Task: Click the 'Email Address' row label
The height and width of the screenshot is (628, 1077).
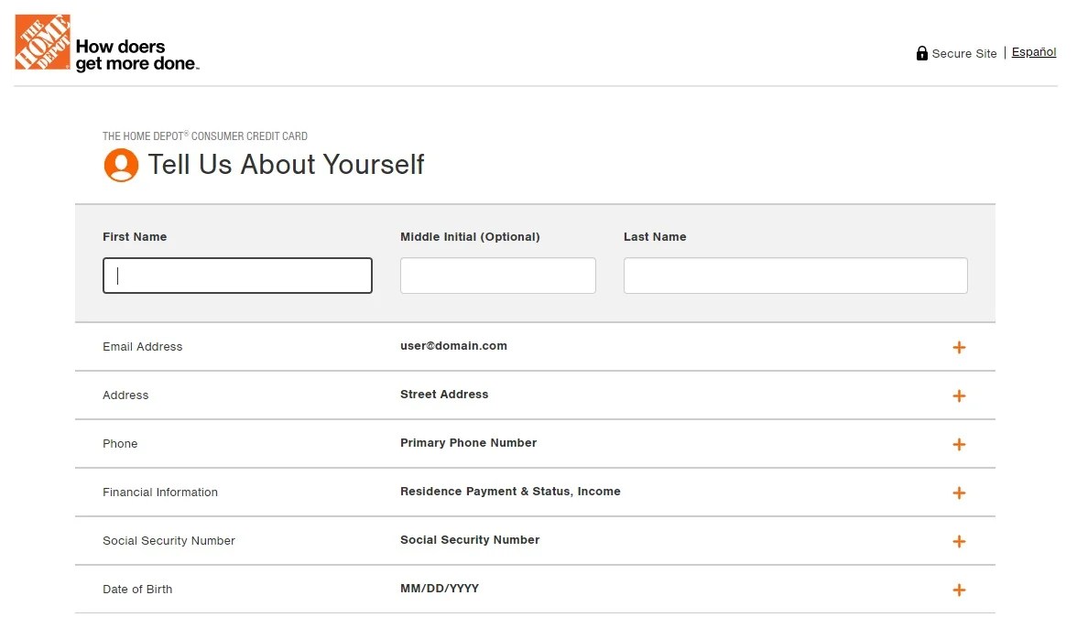Action: point(143,347)
